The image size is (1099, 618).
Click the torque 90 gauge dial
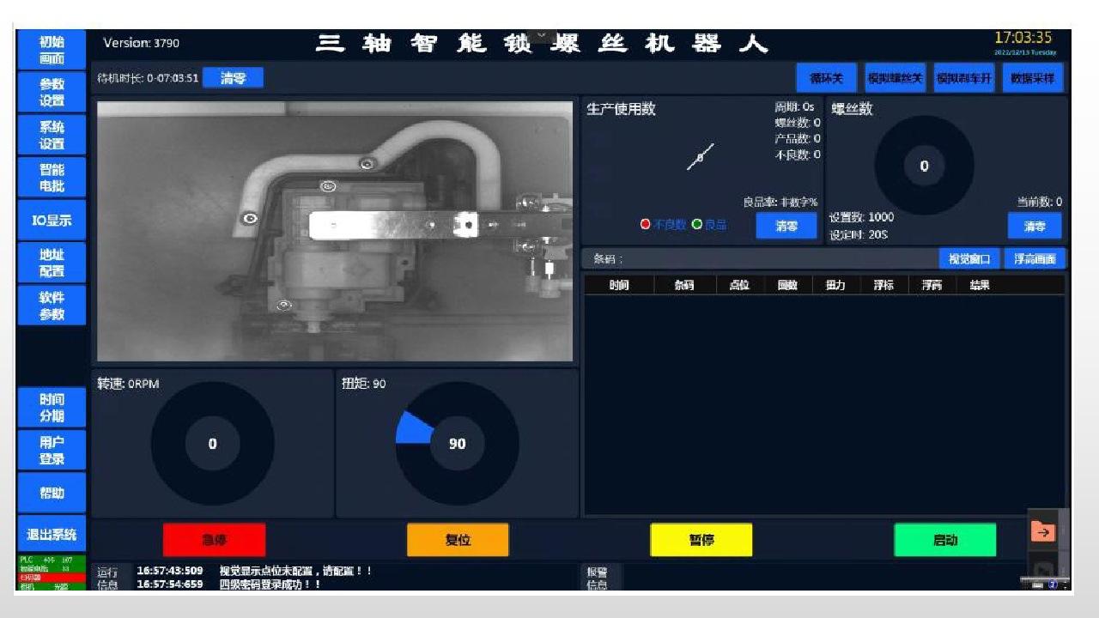(457, 443)
